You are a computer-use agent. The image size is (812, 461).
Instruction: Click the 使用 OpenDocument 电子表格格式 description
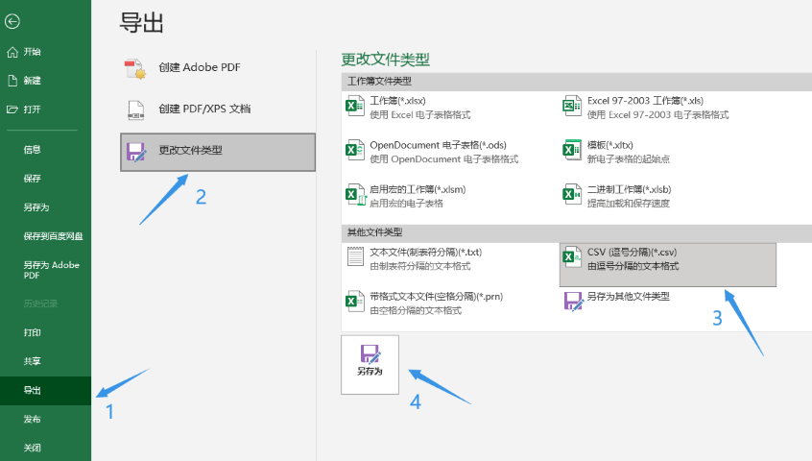coord(443,159)
